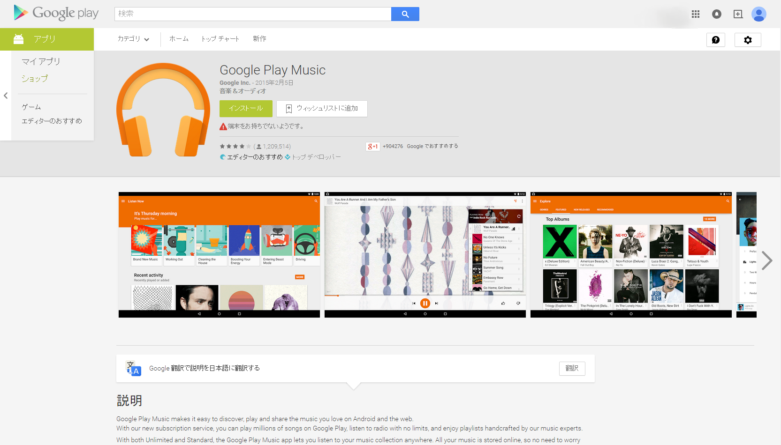This screenshot has height=445, width=781.
Task: Click the blue search magnifier button
Action: pos(405,14)
